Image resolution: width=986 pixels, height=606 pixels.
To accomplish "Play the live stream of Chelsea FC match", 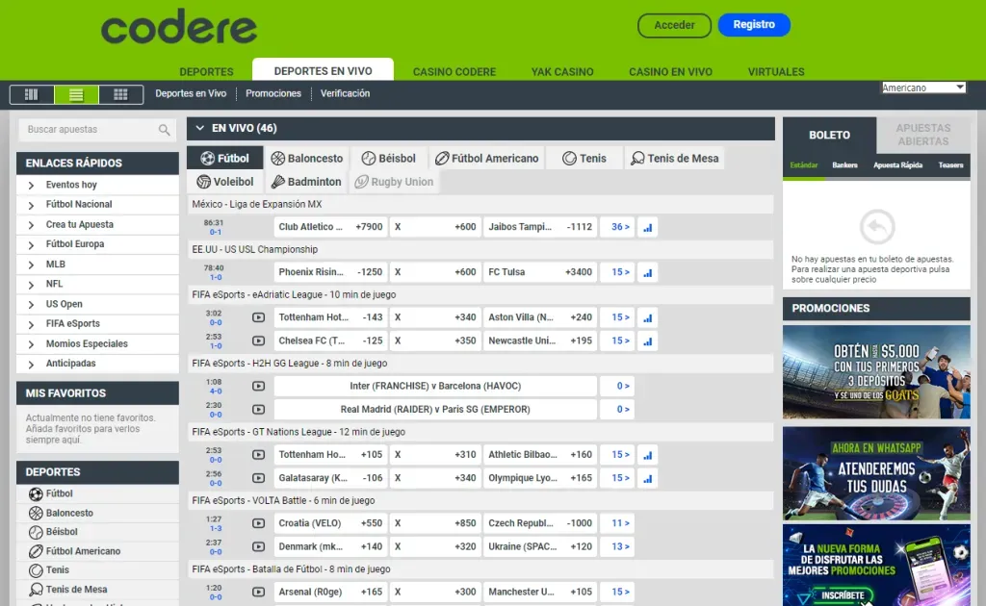I will click(x=257, y=340).
